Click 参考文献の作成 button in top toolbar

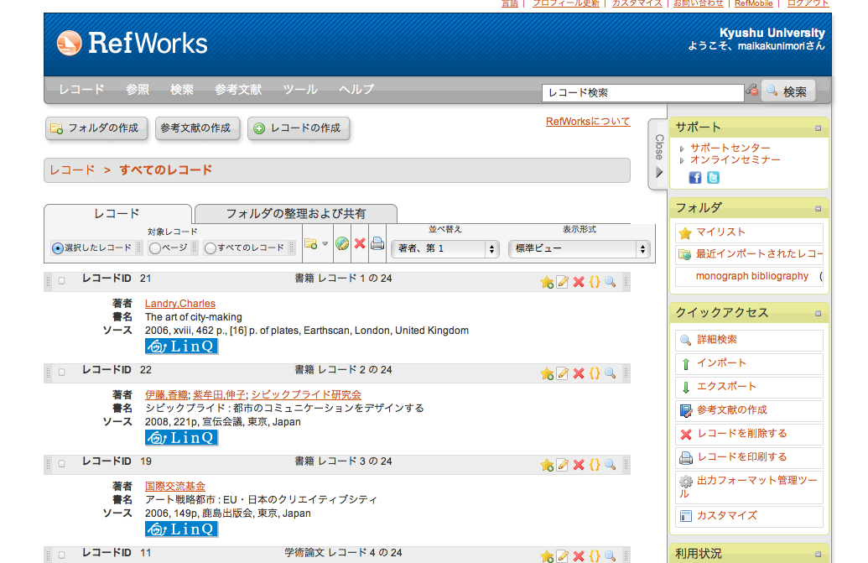[197, 128]
